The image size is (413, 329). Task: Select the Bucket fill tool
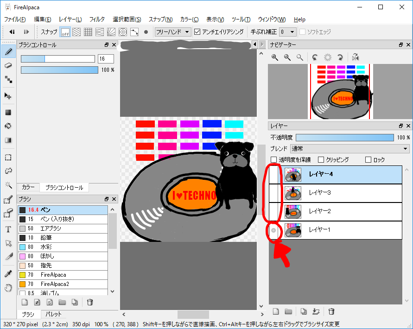(8, 126)
